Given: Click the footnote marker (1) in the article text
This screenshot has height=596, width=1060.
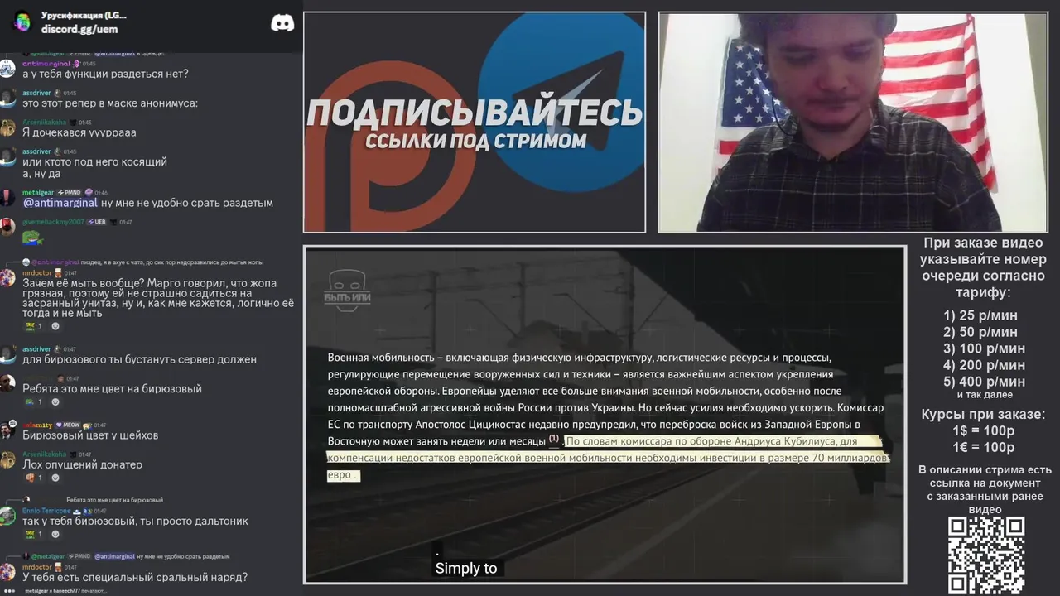Looking at the screenshot, I should point(554,439).
